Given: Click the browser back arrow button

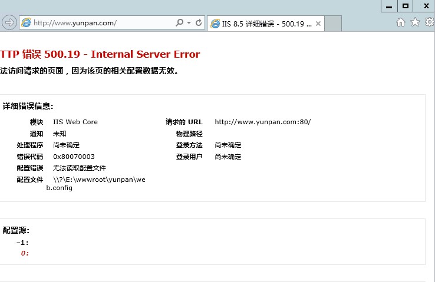Looking at the screenshot, I should coord(9,23).
